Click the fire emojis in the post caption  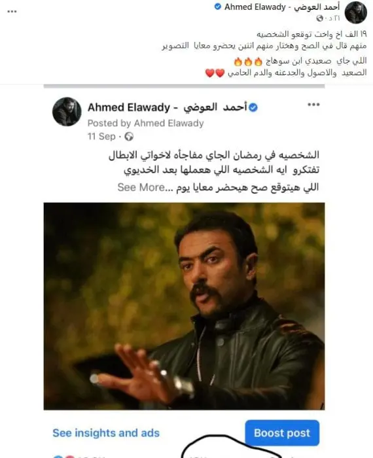click(248, 62)
